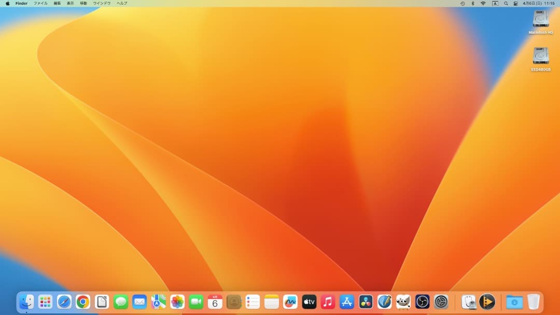Open GIMP from the Dock
The width and height of the screenshot is (560, 315).
click(403, 302)
